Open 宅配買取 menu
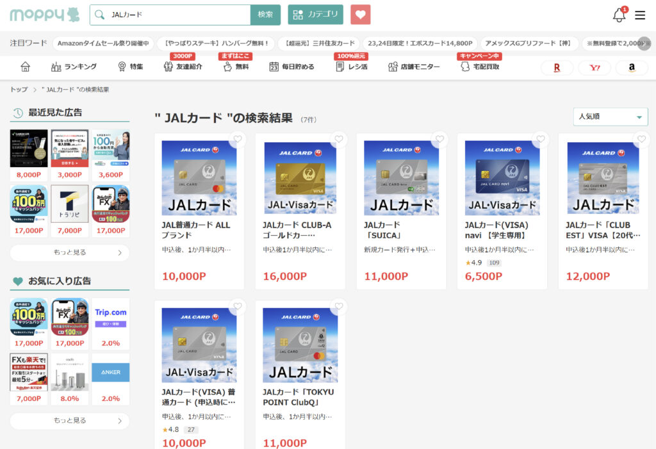 [480, 67]
